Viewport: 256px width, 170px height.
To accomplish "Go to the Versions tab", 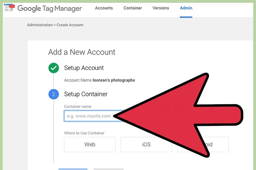I will 161,8.
